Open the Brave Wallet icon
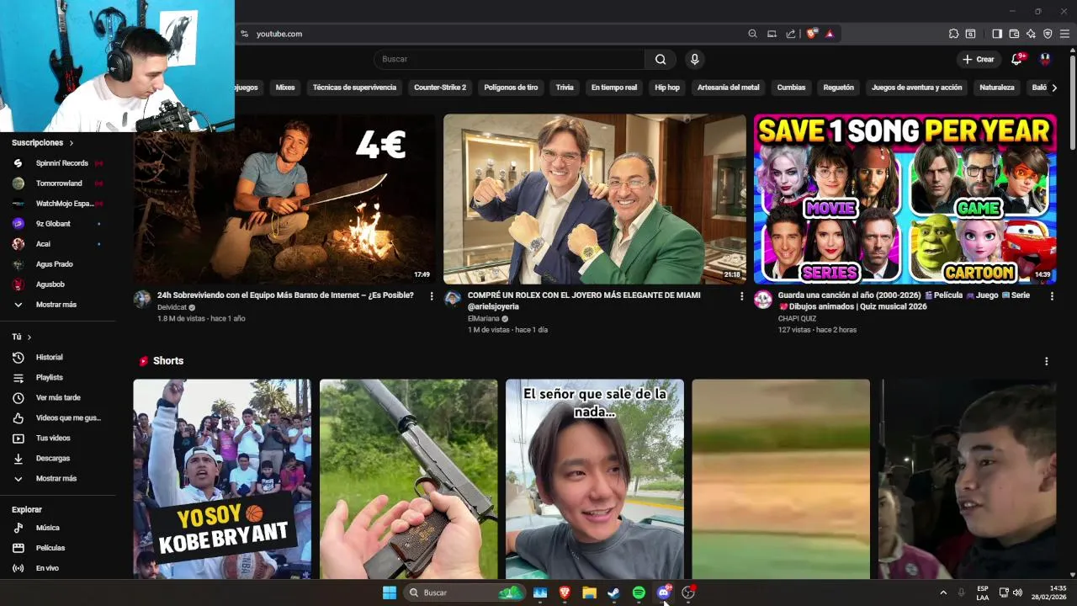 tap(1014, 34)
